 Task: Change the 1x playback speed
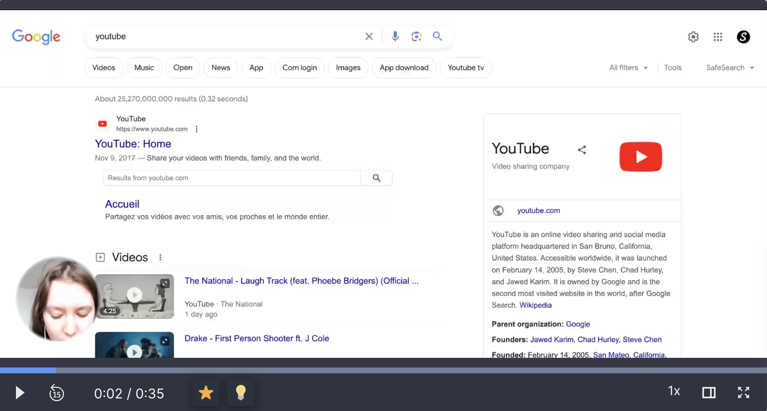(674, 391)
